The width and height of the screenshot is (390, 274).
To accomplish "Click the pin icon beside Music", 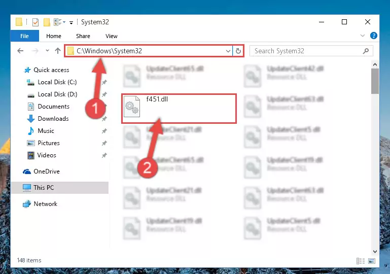I will [x=104, y=131].
